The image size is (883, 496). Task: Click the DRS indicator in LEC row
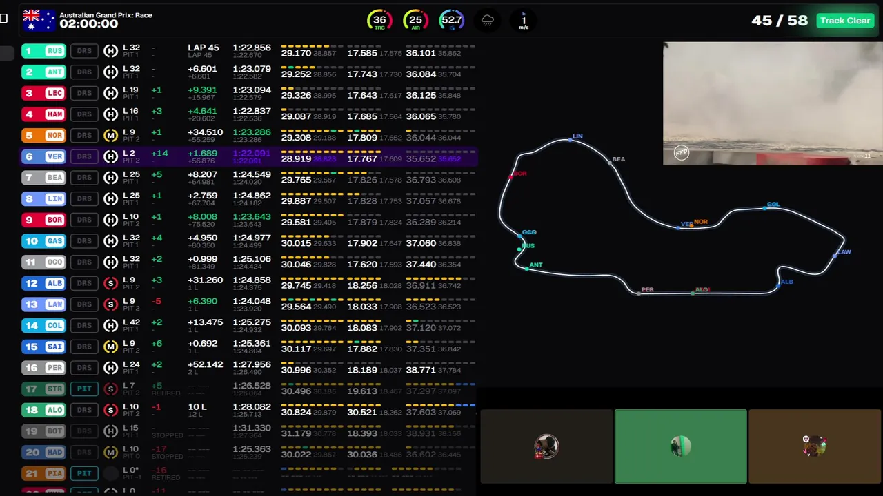(x=84, y=93)
